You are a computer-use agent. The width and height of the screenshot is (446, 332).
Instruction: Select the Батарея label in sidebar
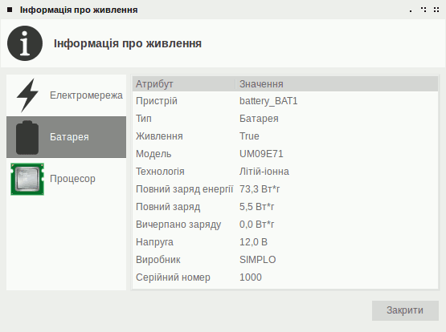69,137
